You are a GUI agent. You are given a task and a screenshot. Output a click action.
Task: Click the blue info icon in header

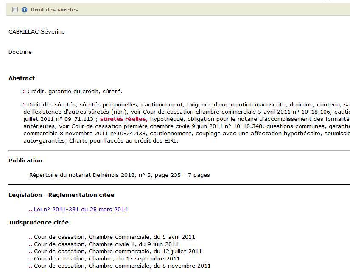click(x=25, y=10)
